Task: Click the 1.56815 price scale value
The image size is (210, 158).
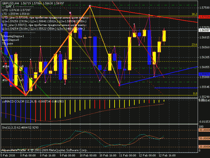Action: pyautogui.click(x=204, y=37)
